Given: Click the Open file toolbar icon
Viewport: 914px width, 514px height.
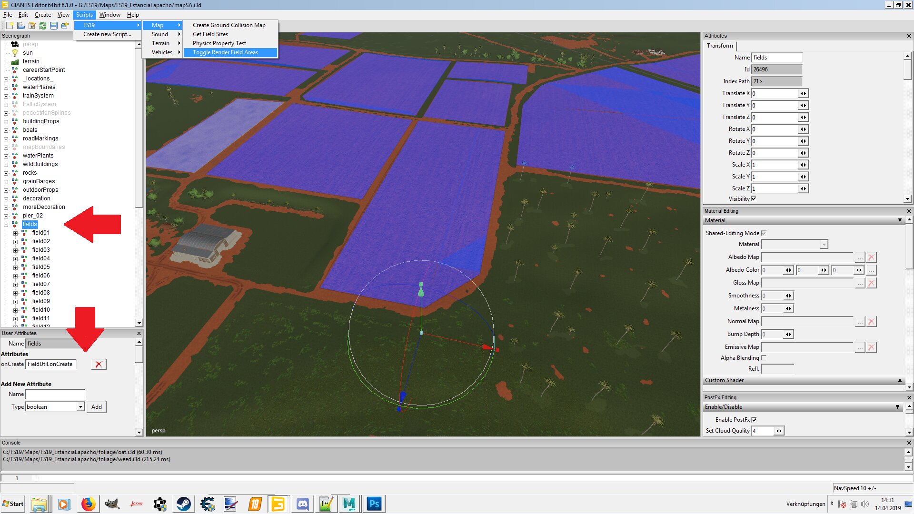Looking at the screenshot, I should point(21,25).
